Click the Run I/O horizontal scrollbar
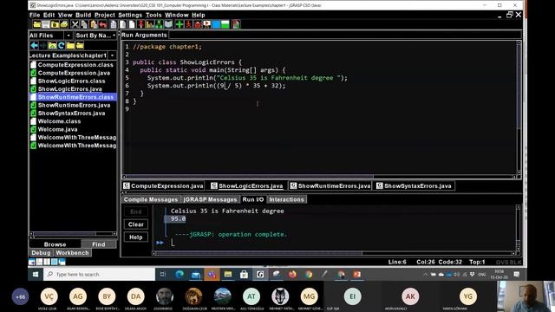The width and height of the screenshot is (555, 312). (x=333, y=253)
